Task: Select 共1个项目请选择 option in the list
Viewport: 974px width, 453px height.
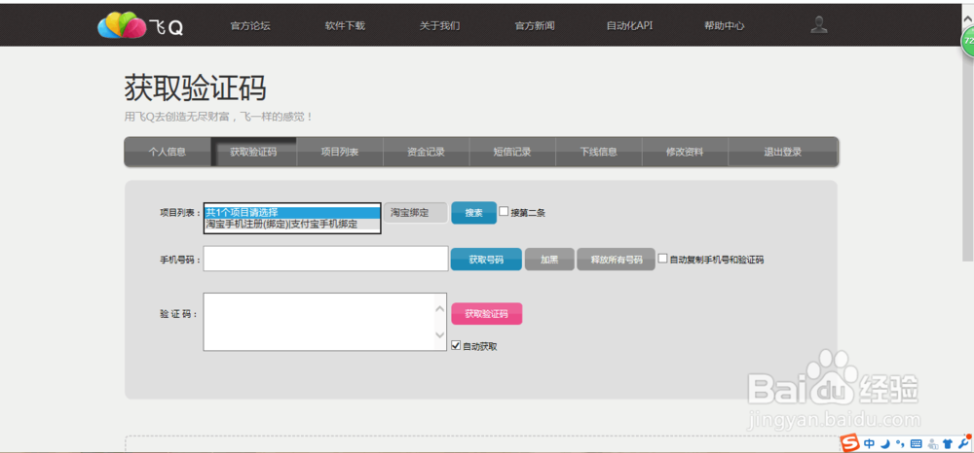Action: click(292, 212)
